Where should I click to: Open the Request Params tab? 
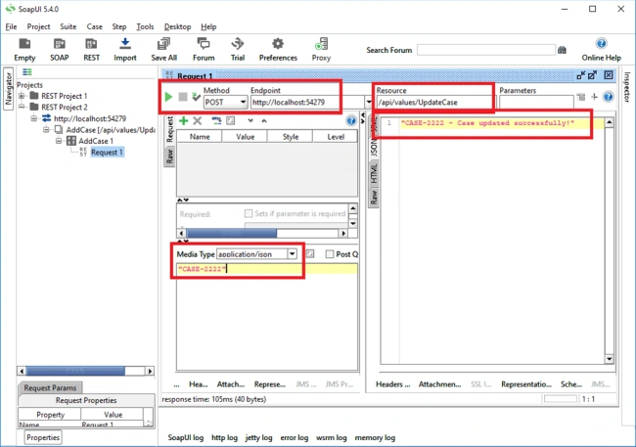[50, 387]
